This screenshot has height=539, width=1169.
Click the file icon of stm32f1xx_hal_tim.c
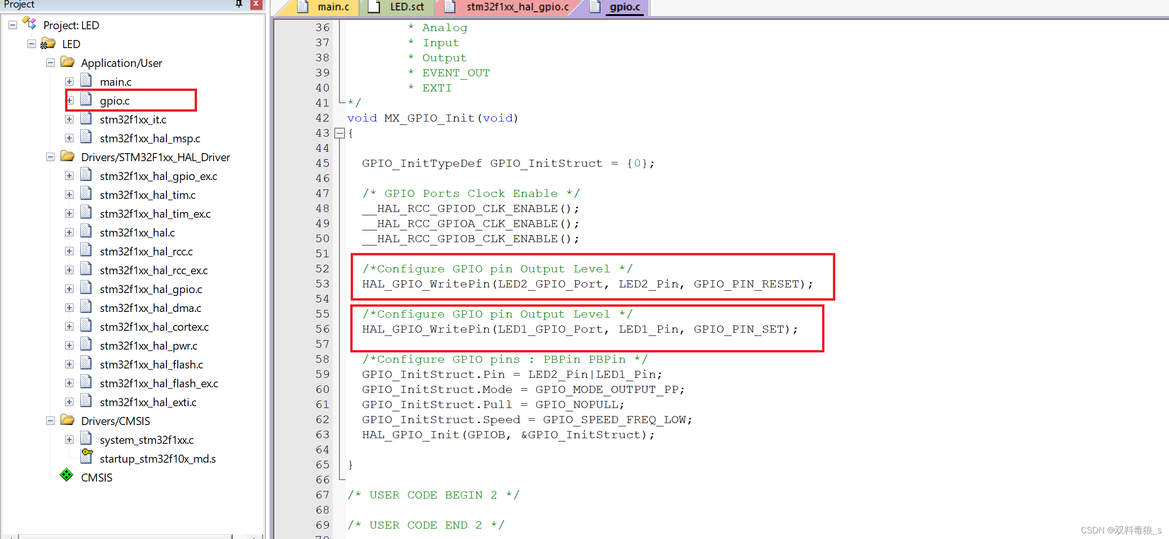pos(86,194)
